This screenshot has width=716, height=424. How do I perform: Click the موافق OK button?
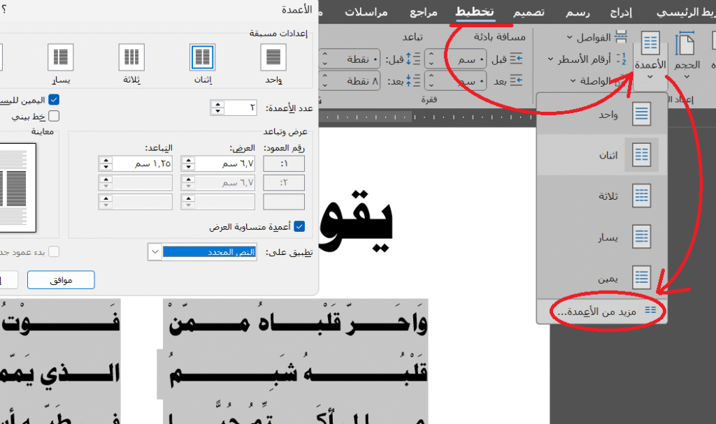pos(61,280)
